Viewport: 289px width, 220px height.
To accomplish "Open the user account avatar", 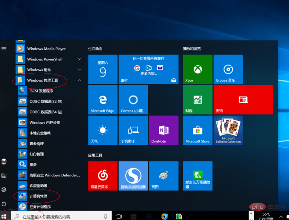I will (x=4, y=162).
